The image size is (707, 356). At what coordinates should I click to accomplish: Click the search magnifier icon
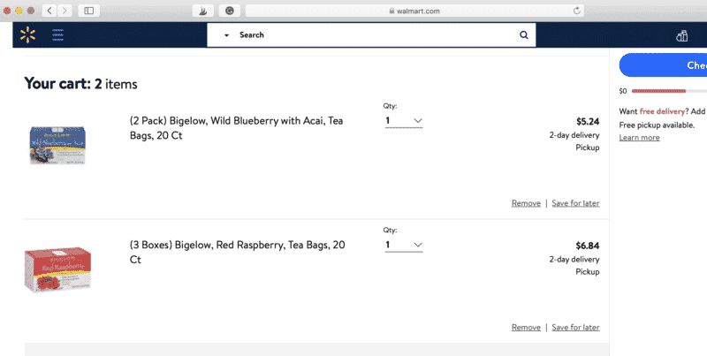pos(523,34)
